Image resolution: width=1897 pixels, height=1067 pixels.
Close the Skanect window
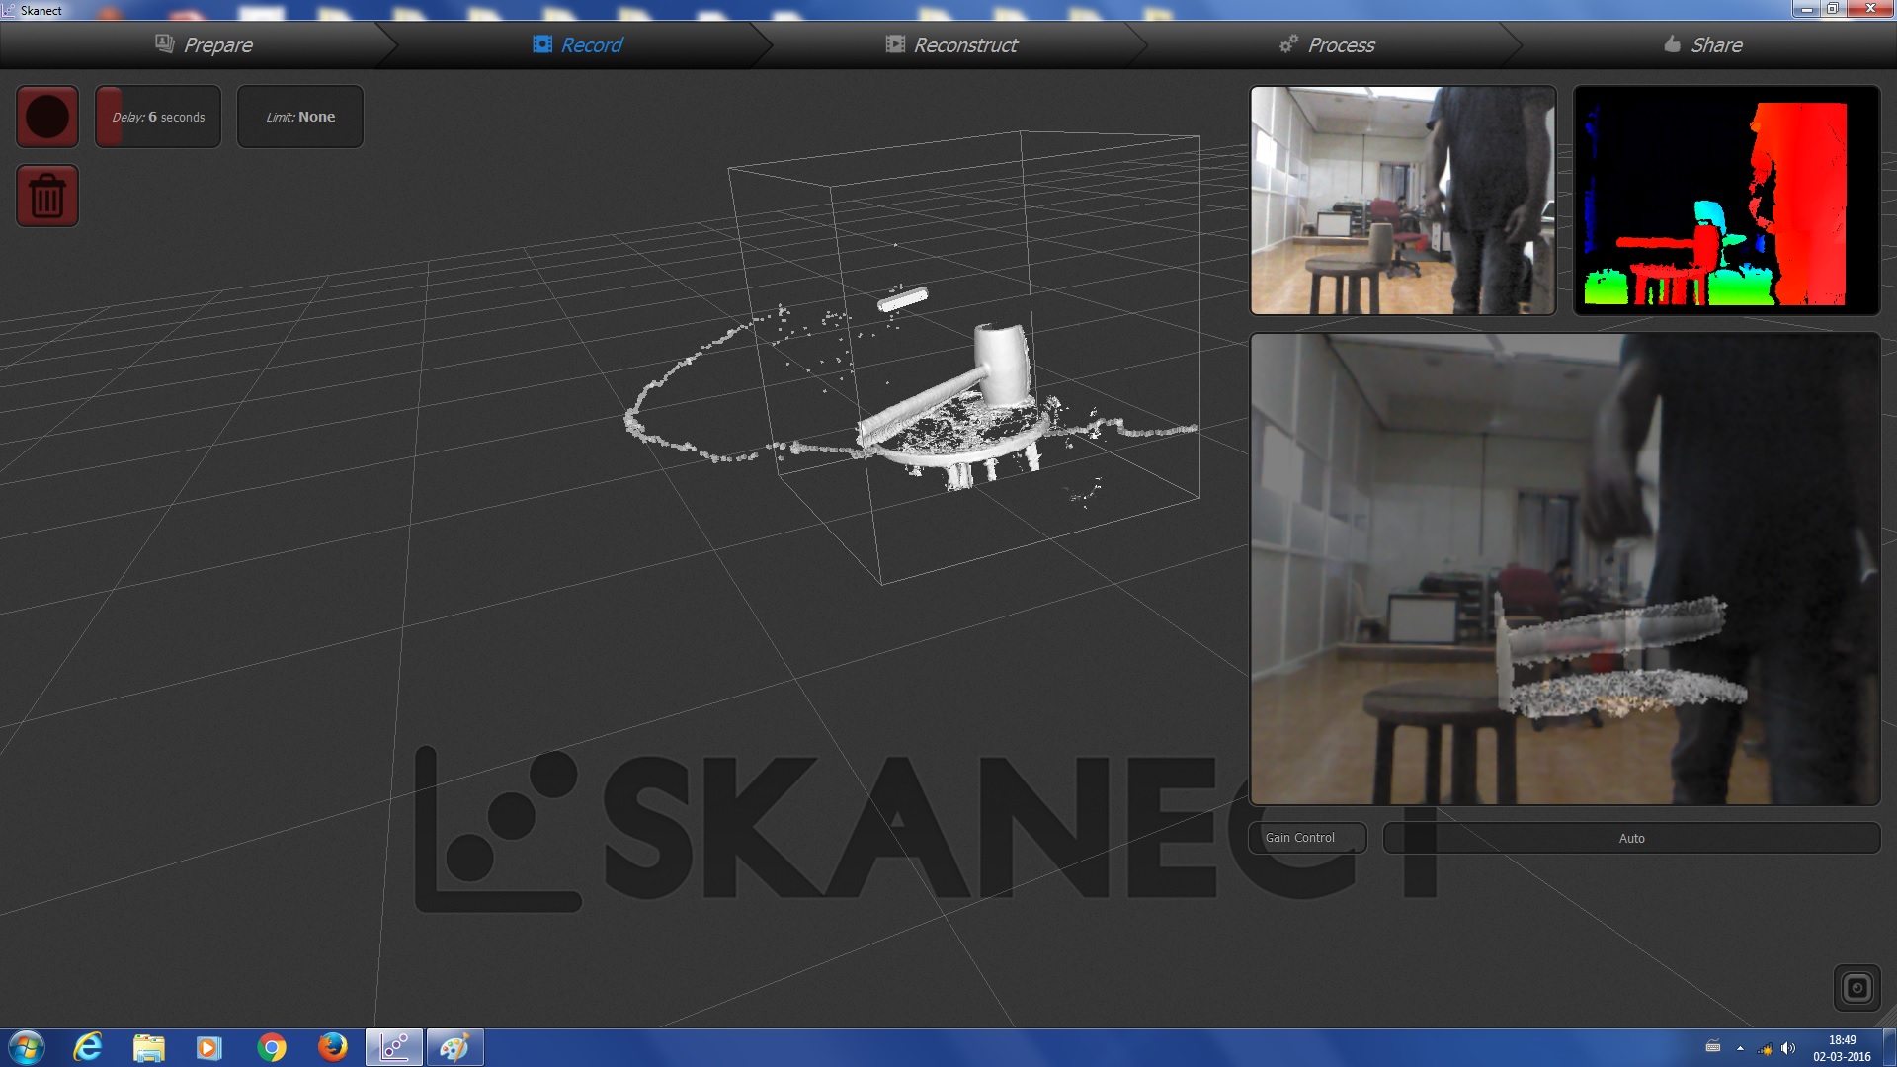1870,9
